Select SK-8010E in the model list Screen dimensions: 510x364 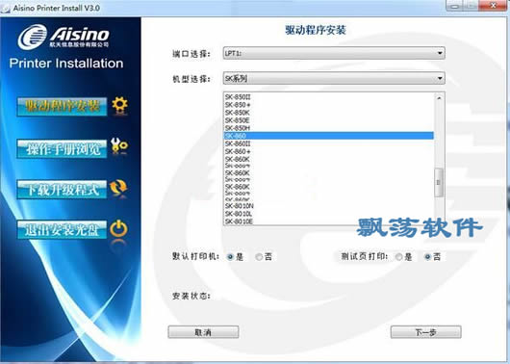coord(329,221)
